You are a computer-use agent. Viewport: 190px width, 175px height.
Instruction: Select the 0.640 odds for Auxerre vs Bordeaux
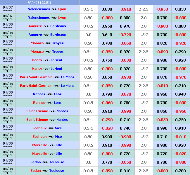[107, 35]
